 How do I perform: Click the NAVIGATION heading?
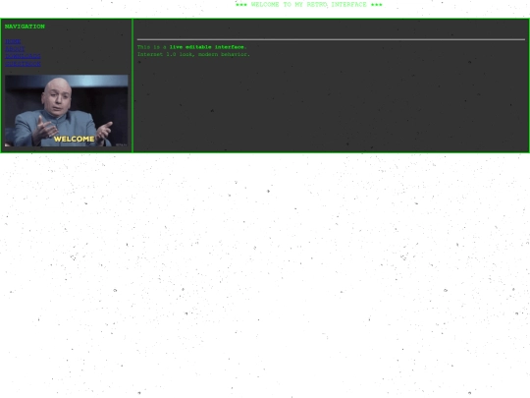point(25,27)
